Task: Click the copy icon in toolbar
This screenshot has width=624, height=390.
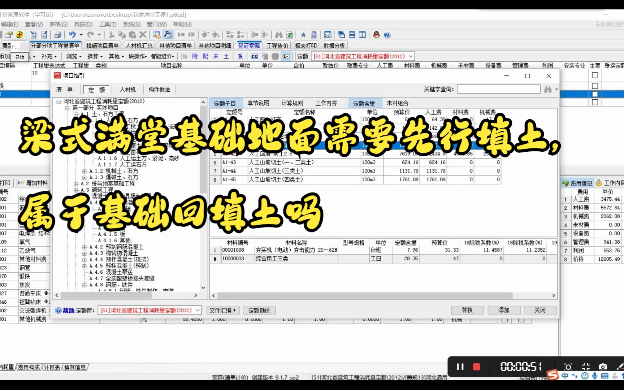Action: [x=122, y=35]
